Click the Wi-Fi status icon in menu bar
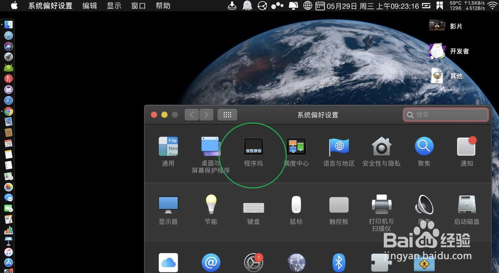 coord(492,5)
